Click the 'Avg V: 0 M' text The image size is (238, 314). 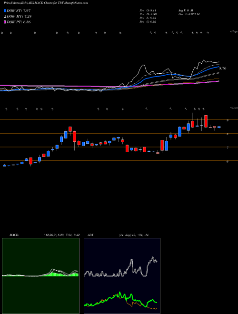(185, 10)
